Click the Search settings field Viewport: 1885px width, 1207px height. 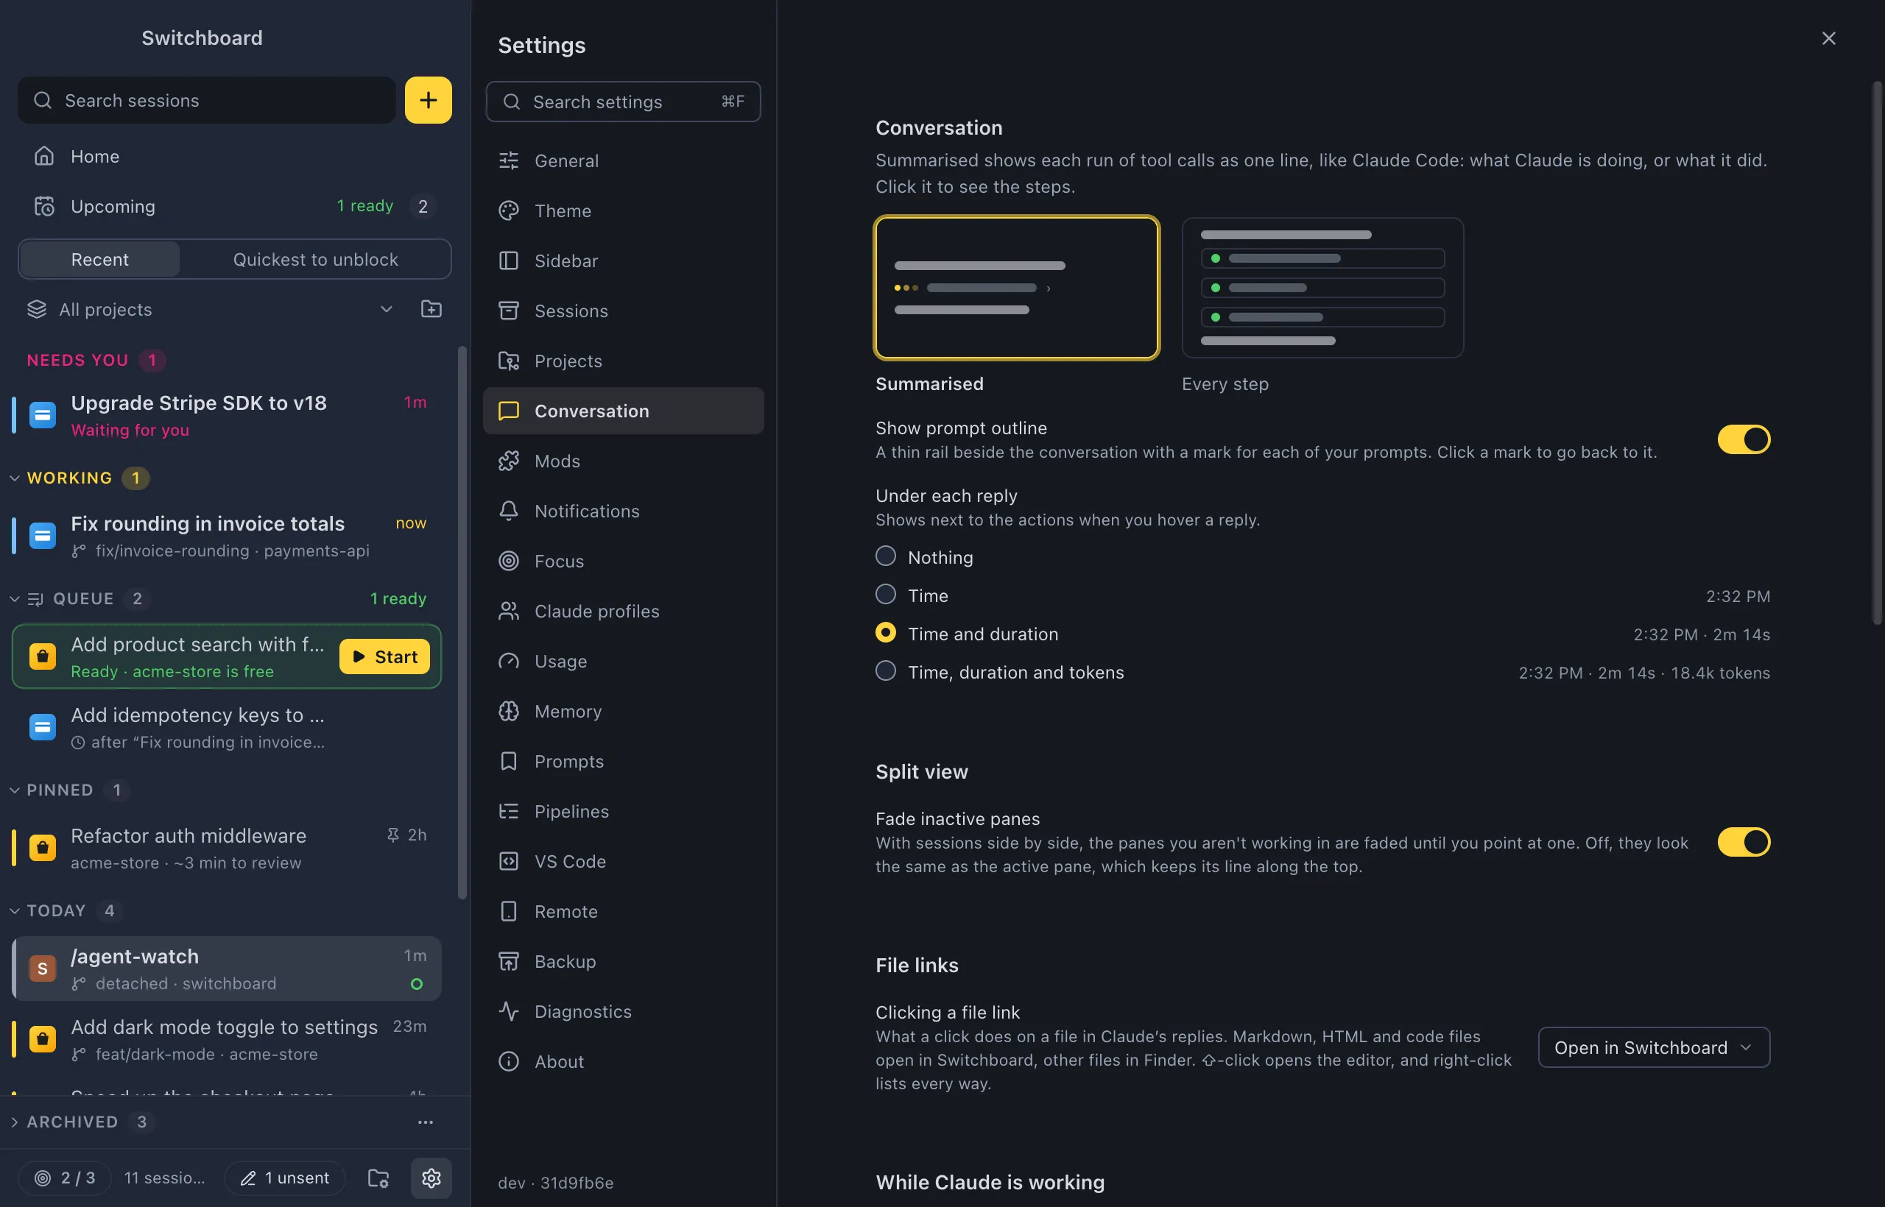pyautogui.click(x=624, y=102)
